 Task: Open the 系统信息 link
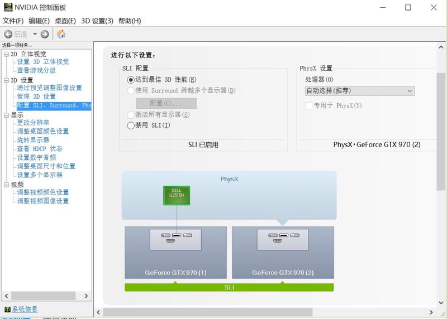click(25, 309)
